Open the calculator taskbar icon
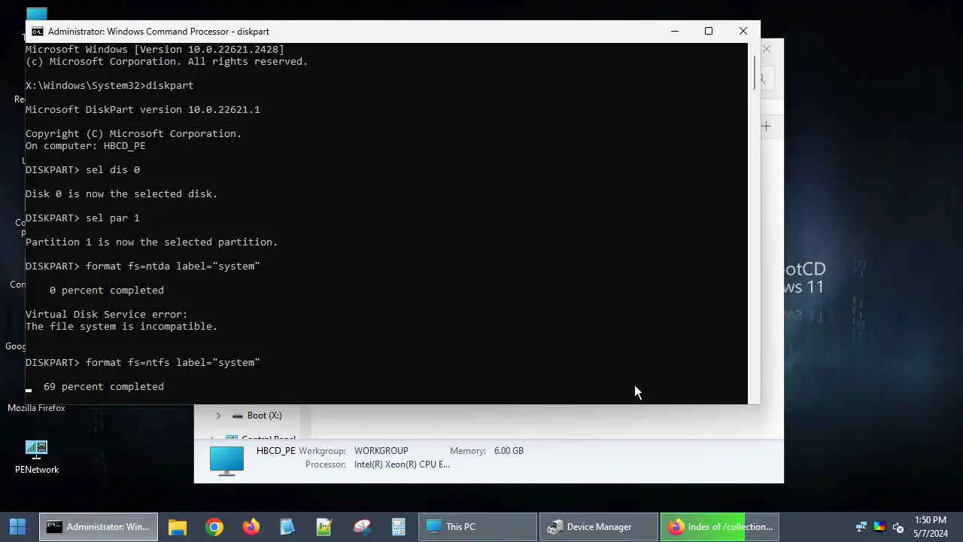 pyautogui.click(x=398, y=526)
